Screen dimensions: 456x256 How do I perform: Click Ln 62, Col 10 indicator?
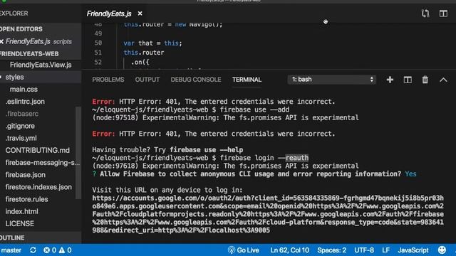coord(290,250)
